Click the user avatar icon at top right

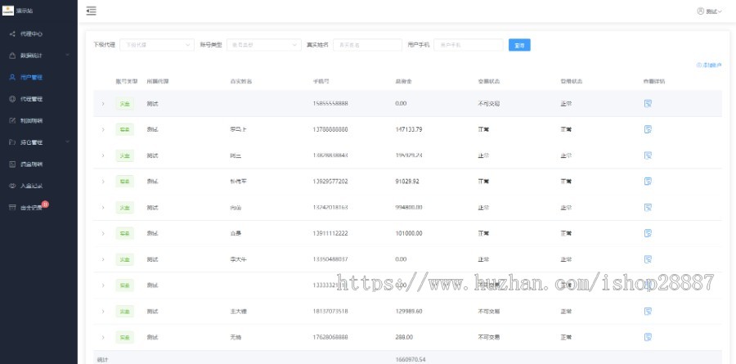click(x=700, y=11)
